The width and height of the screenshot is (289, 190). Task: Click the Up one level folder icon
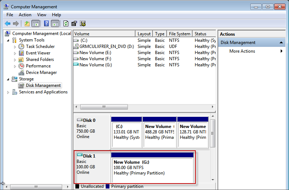pyautogui.click(x=27, y=23)
